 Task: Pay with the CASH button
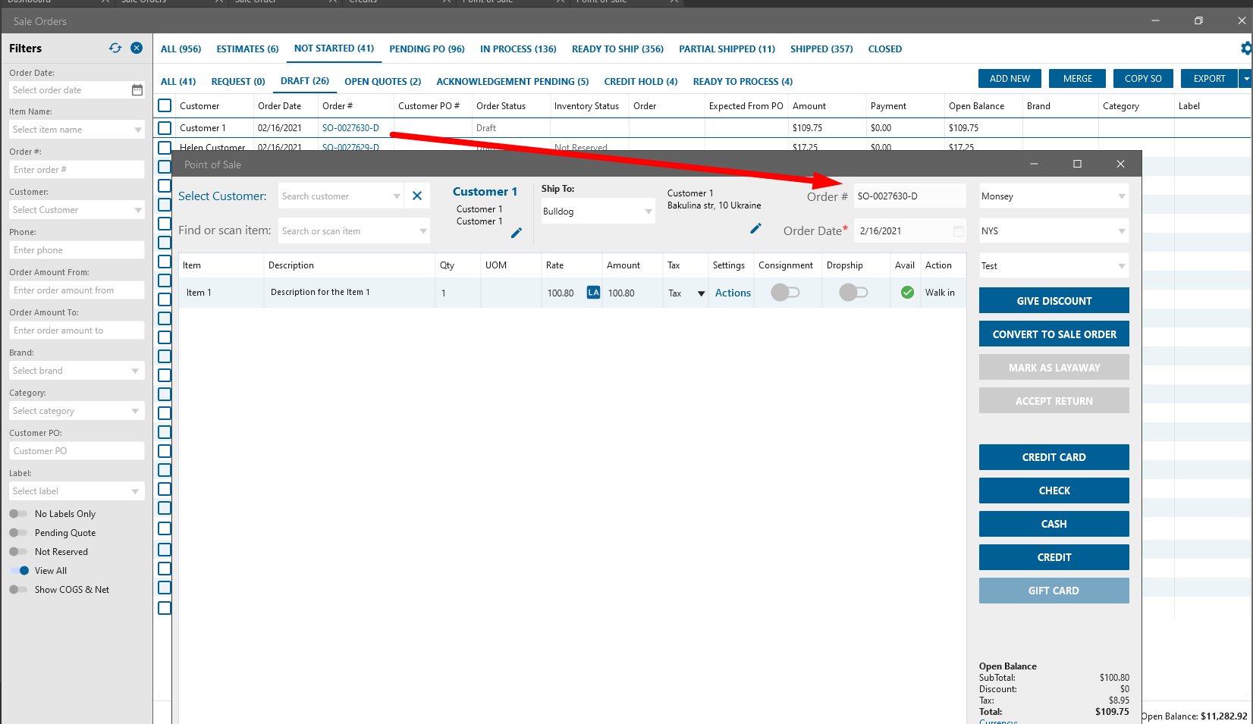(x=1054, y=524)
